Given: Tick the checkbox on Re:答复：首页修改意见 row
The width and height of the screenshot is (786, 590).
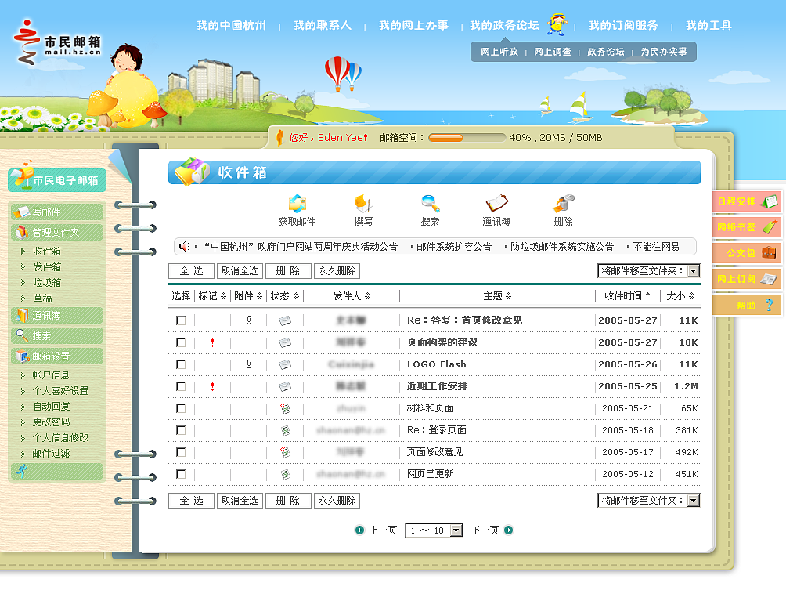Looking at the screenshot, I should 182,320.
